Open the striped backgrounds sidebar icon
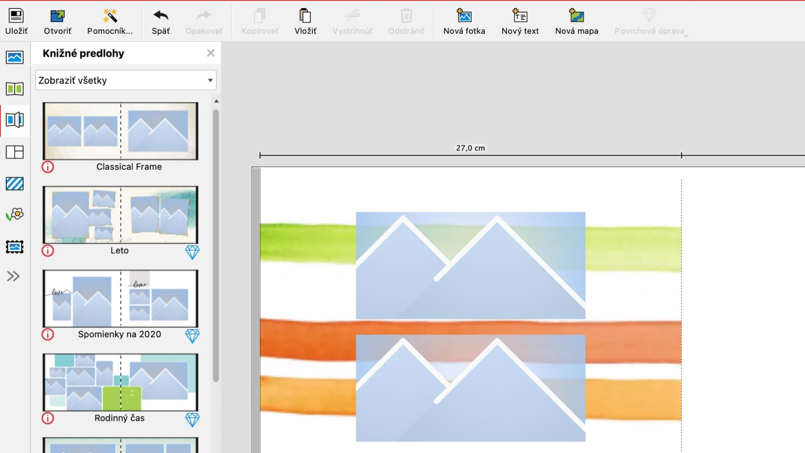 pos(15,184)
